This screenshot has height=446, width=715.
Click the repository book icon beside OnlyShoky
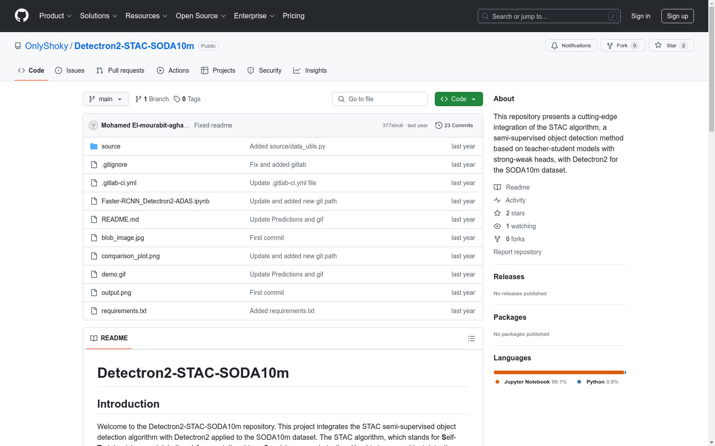[18, 46]
